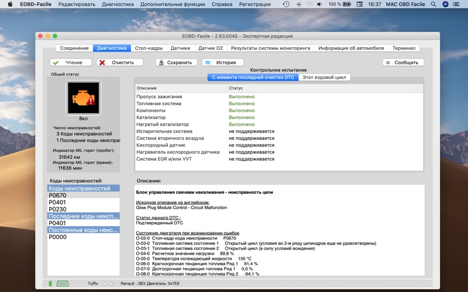Select the Кислородный датчик row
Image resolution: width=468 pixels, height=292 pixels.
(x=279, y=145)
